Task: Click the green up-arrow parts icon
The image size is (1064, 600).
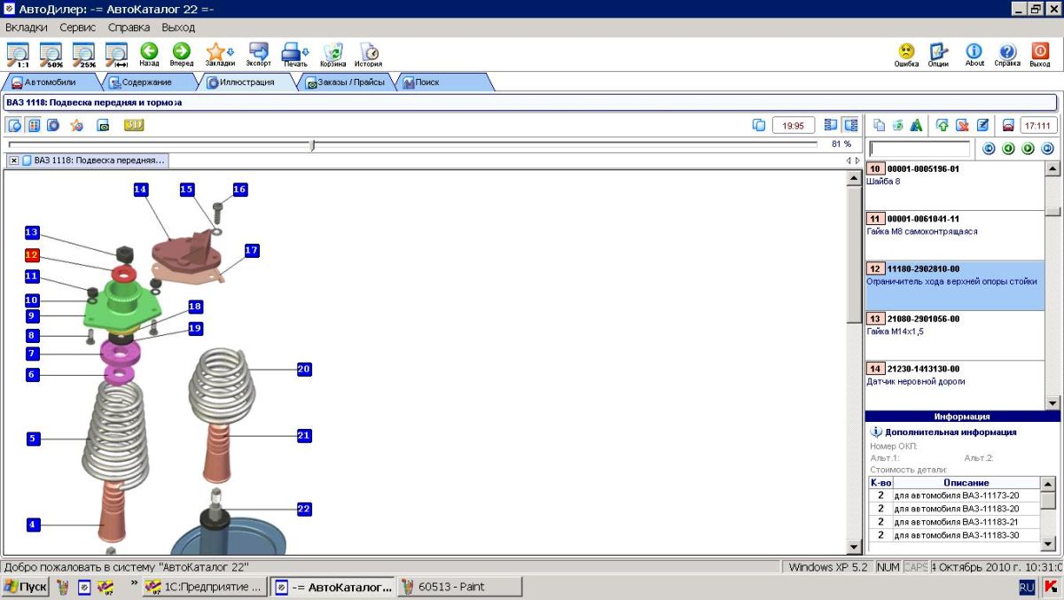Action: [943, 125]
